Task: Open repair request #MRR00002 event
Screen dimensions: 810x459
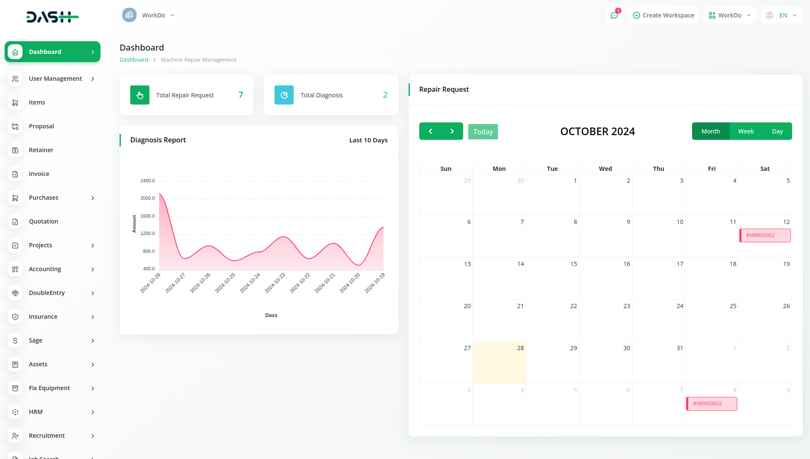Action: (765, 235)
